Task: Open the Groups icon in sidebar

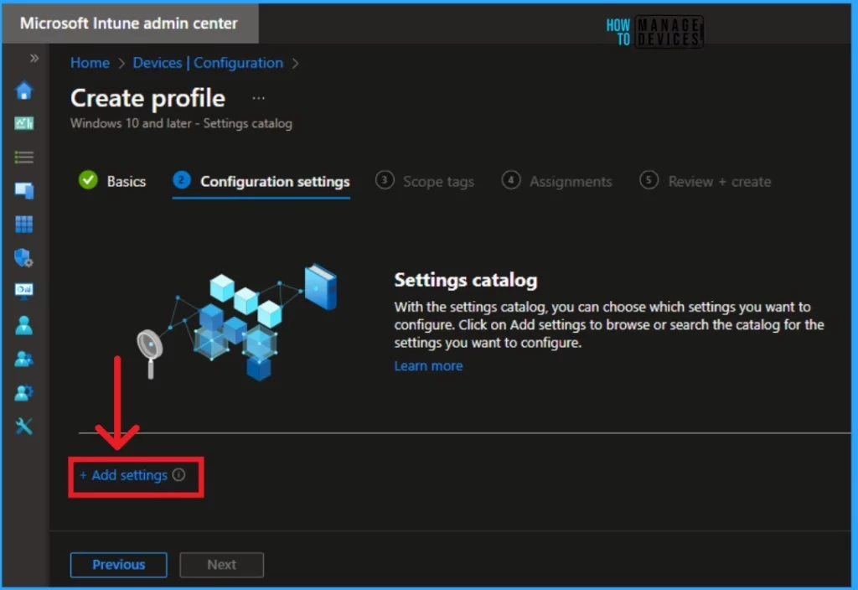Action: coord(23,359)
